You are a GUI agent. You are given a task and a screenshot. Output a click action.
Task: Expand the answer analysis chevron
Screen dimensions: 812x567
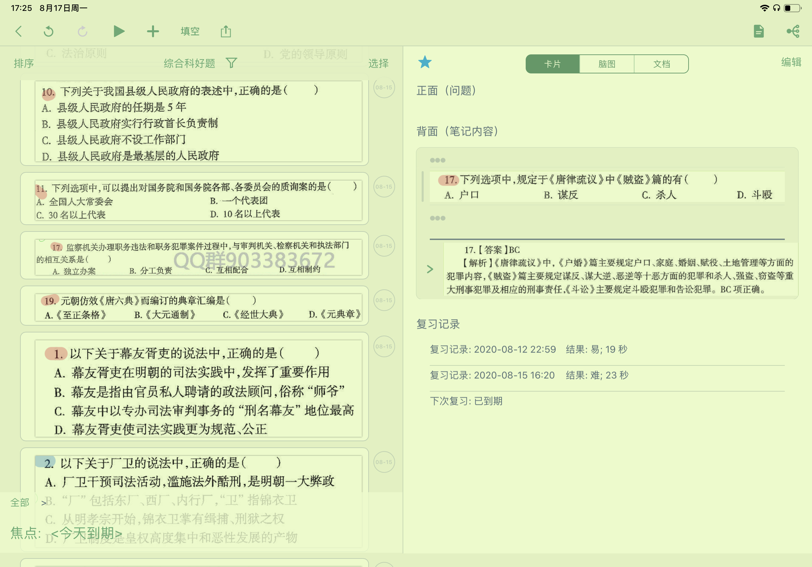[x=430, y=269]
